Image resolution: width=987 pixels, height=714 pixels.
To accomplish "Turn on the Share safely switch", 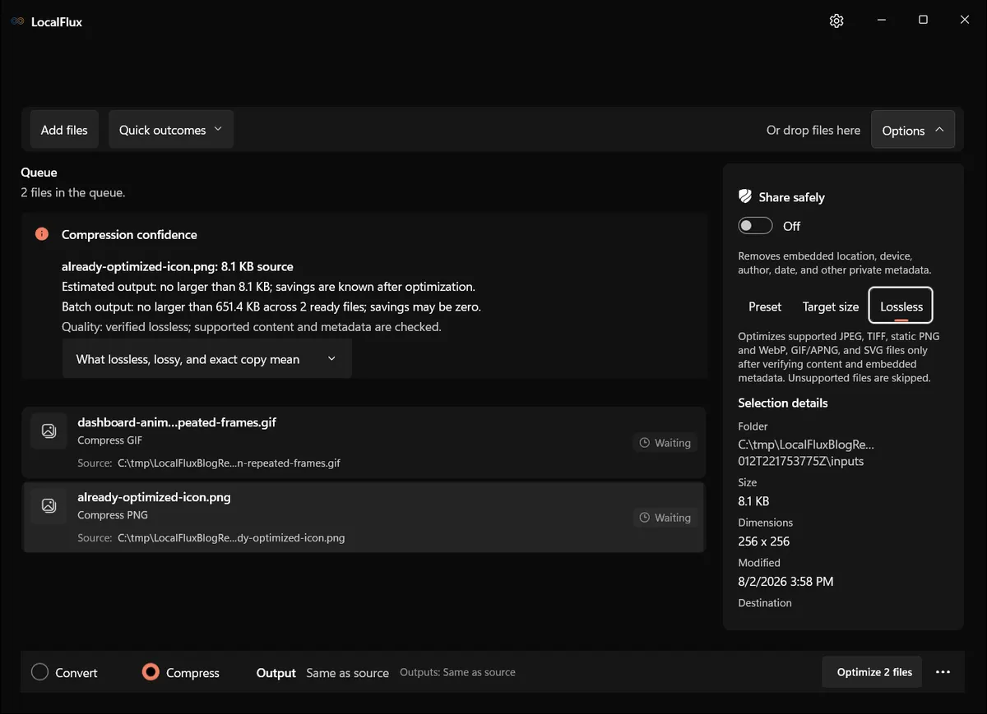I will (755, 226).
